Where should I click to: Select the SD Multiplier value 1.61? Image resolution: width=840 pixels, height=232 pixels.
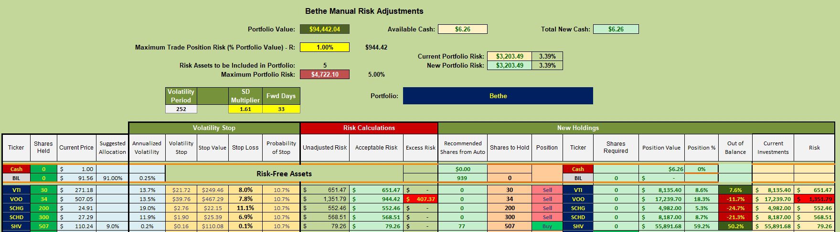pyautogui.click(x=245, y=109)
